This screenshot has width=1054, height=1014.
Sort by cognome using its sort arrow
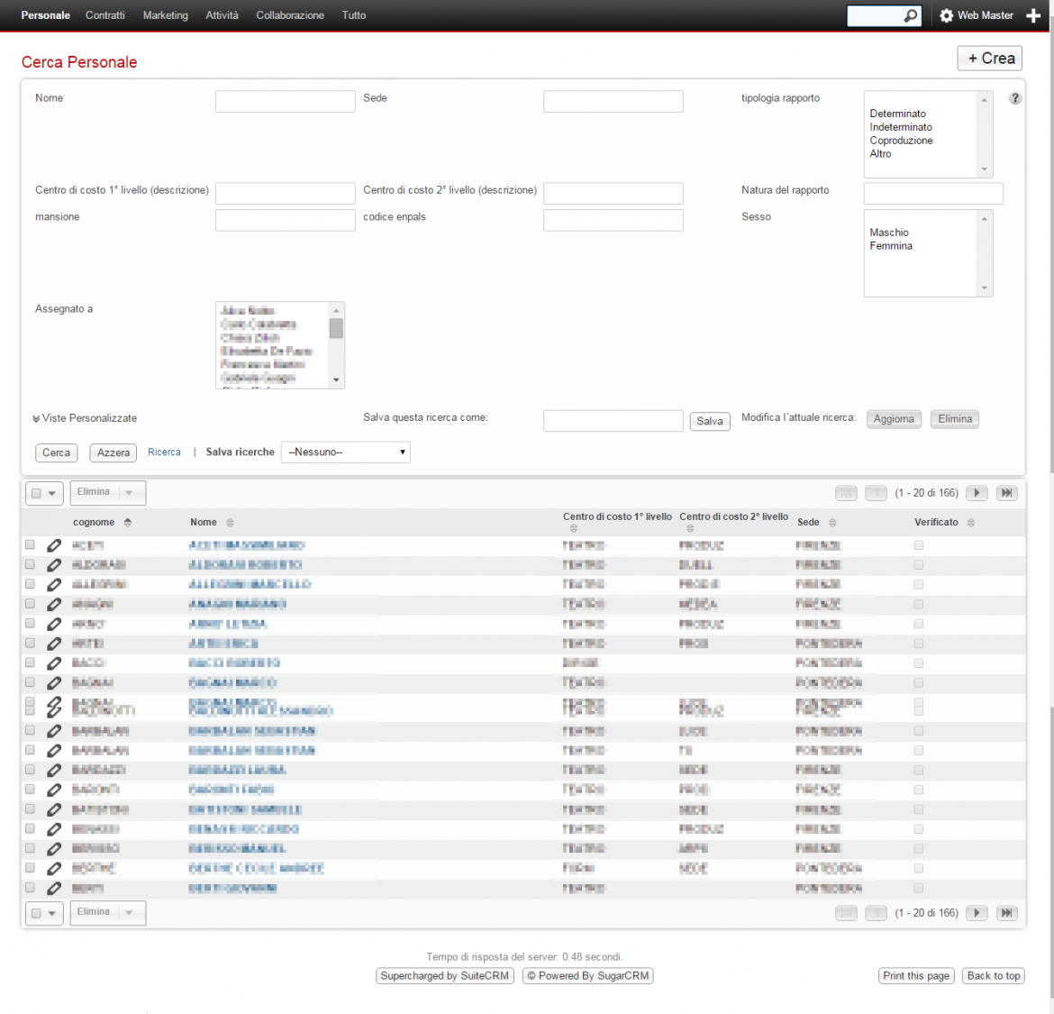pyautogui.click(x=128, y=523)
